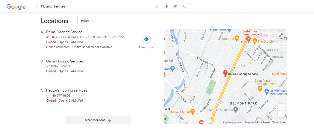Expand map to full screen
The height and width of the screenshot is (133, 314).
pyautogui.click(x=281, y=35)
